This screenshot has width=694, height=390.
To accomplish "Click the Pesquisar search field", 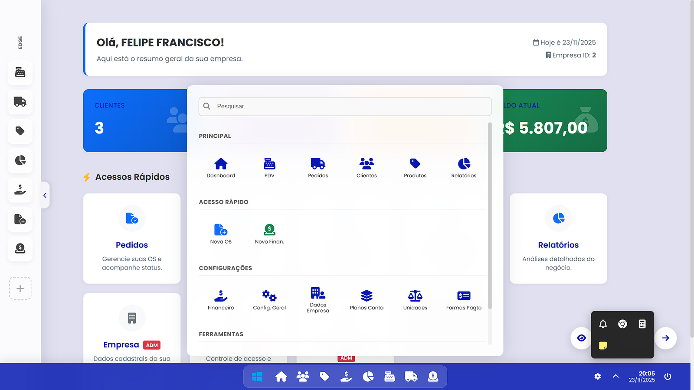I will [345, 106].
